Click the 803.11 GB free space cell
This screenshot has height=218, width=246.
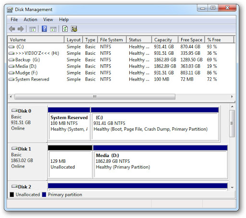pyautogui.click(x=190, y=73)
